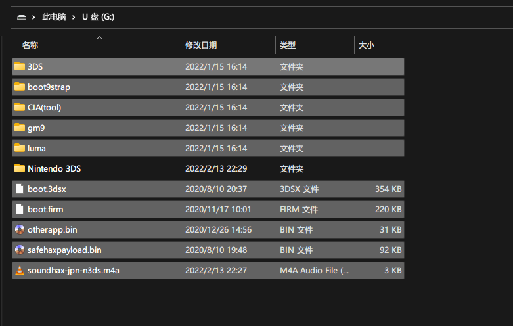
Task: Expand the chevron after 此电脑 in breadcrumb
Action: [74, 17]
